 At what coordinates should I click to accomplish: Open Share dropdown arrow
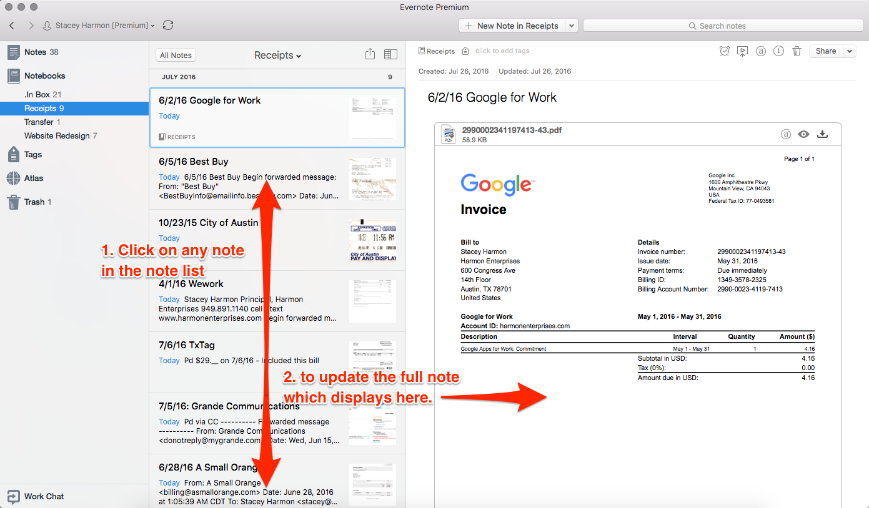[850, 51]
